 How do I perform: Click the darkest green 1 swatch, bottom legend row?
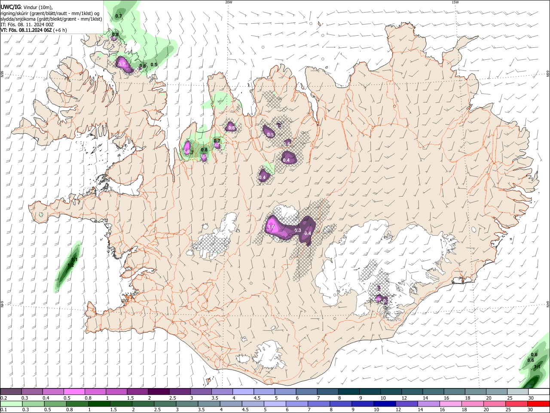coord(99,404)
